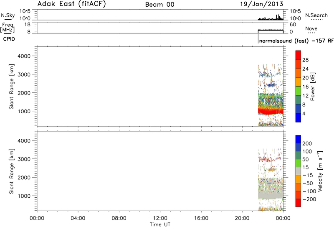Click the '4000' label of the power panel axis

click(x=24, y=56)
